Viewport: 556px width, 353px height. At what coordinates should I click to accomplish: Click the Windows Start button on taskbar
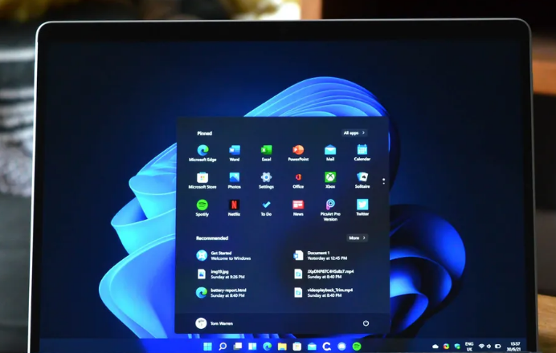[x=208, y=346]
